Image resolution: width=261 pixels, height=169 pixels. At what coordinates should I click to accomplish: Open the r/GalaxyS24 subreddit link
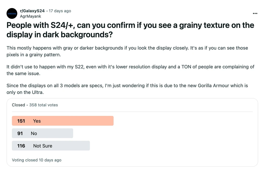[x=32, y=11]
